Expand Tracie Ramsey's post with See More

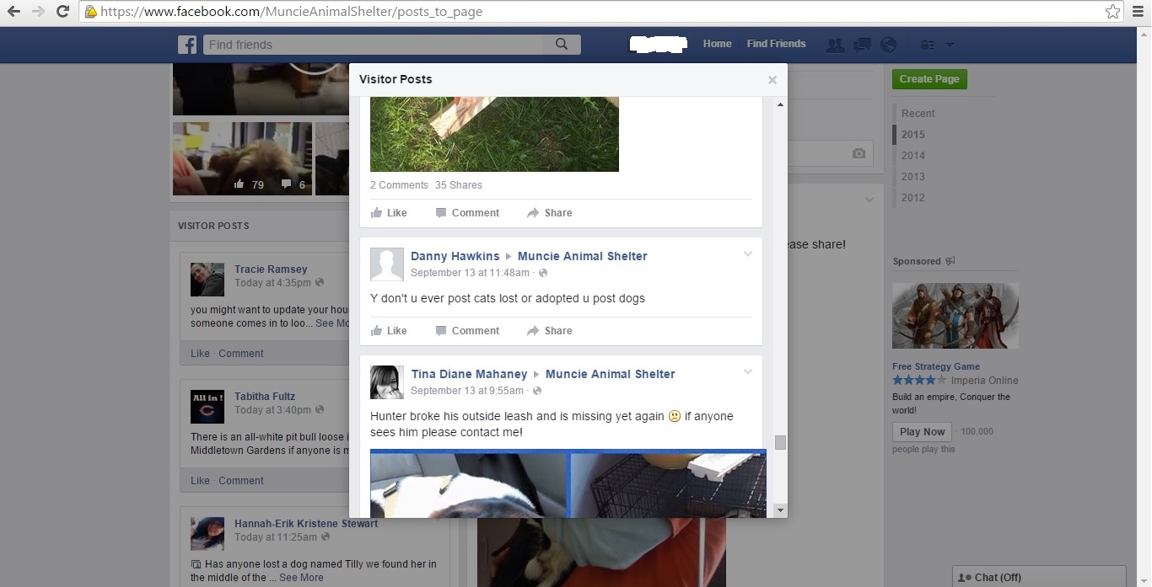click(332, 323)
